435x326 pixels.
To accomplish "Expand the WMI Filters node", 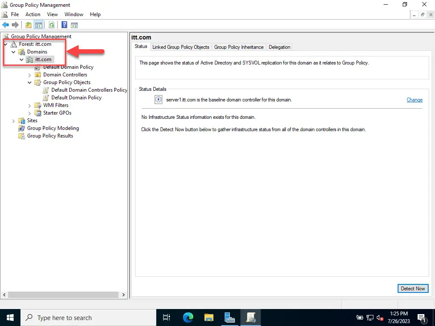I will pos(30,105).
